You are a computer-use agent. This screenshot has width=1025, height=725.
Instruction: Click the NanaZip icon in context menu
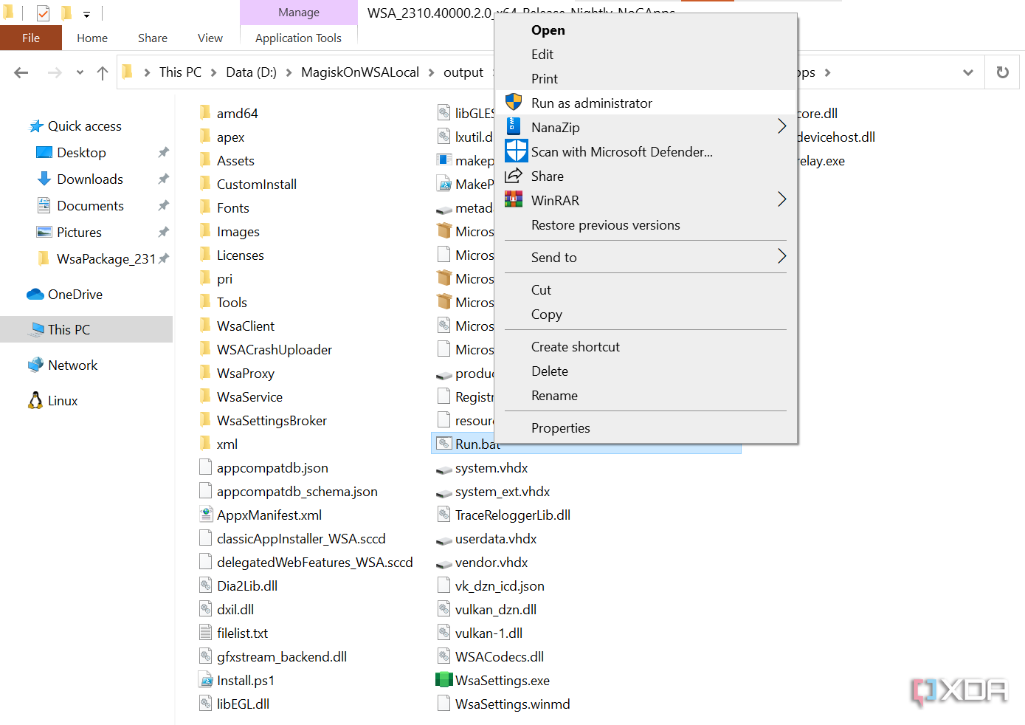[514, 127]
